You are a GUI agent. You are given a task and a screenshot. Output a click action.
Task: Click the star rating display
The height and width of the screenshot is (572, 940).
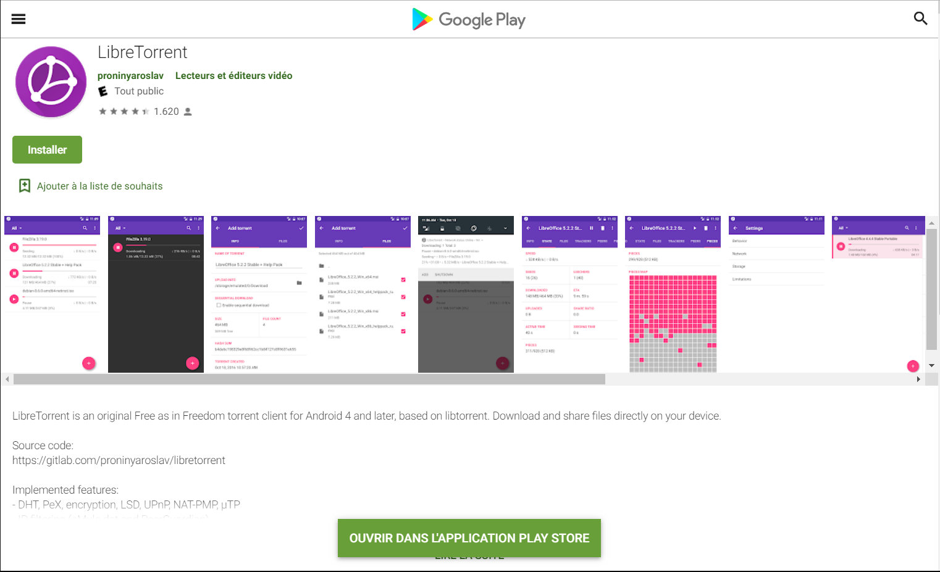click(124, 112)
